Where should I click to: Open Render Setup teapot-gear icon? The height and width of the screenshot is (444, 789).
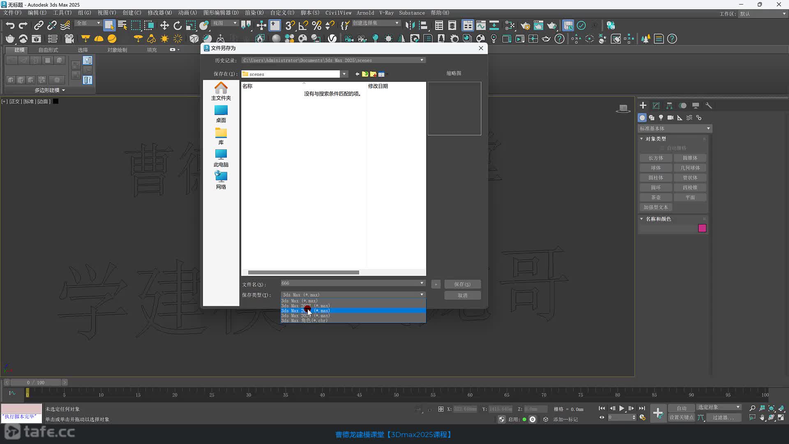pyautogui.click(x=525, y=25)
